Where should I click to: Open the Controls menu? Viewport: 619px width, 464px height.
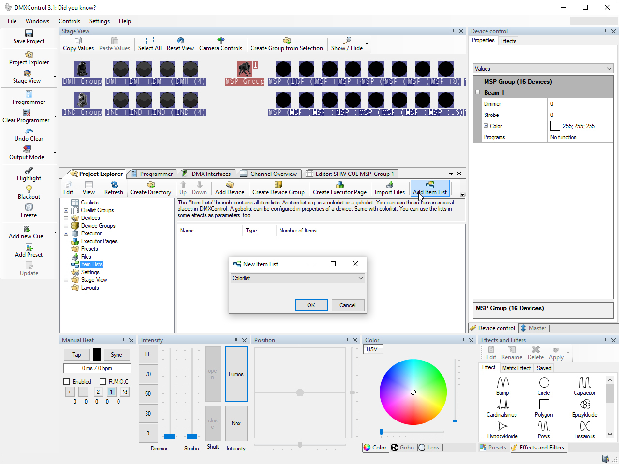(69, 21)
